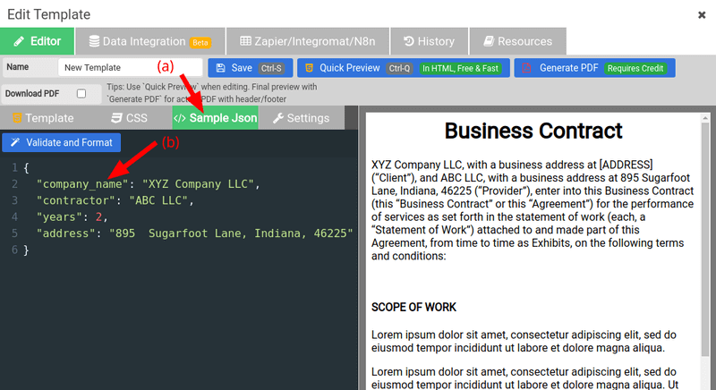Viewport: 716px width, 390px height.
Task: Click the 'In HTML, Free & Fast' badge
Action: tap(460, 68)
